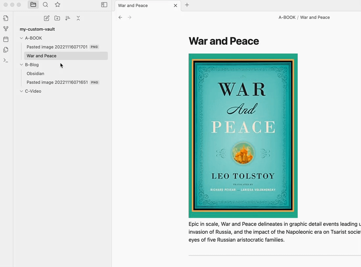Image resolution: width=361 pixels, height=267 pixels.
Task: Toggle the C-Video folder chevron
Action: (x=21, y=91)
